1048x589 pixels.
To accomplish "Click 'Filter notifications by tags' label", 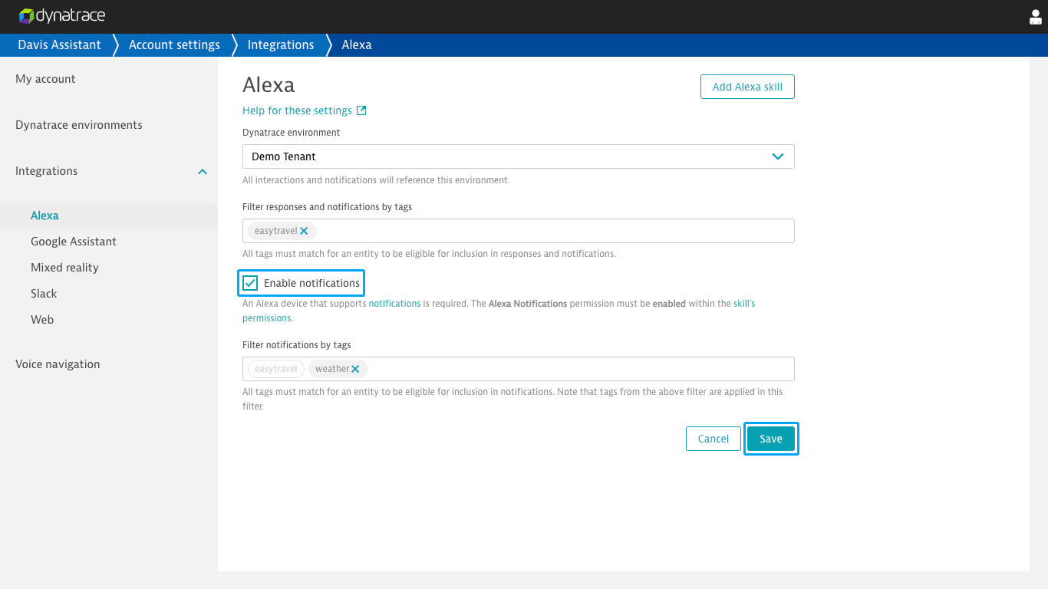I will (297, 345).
